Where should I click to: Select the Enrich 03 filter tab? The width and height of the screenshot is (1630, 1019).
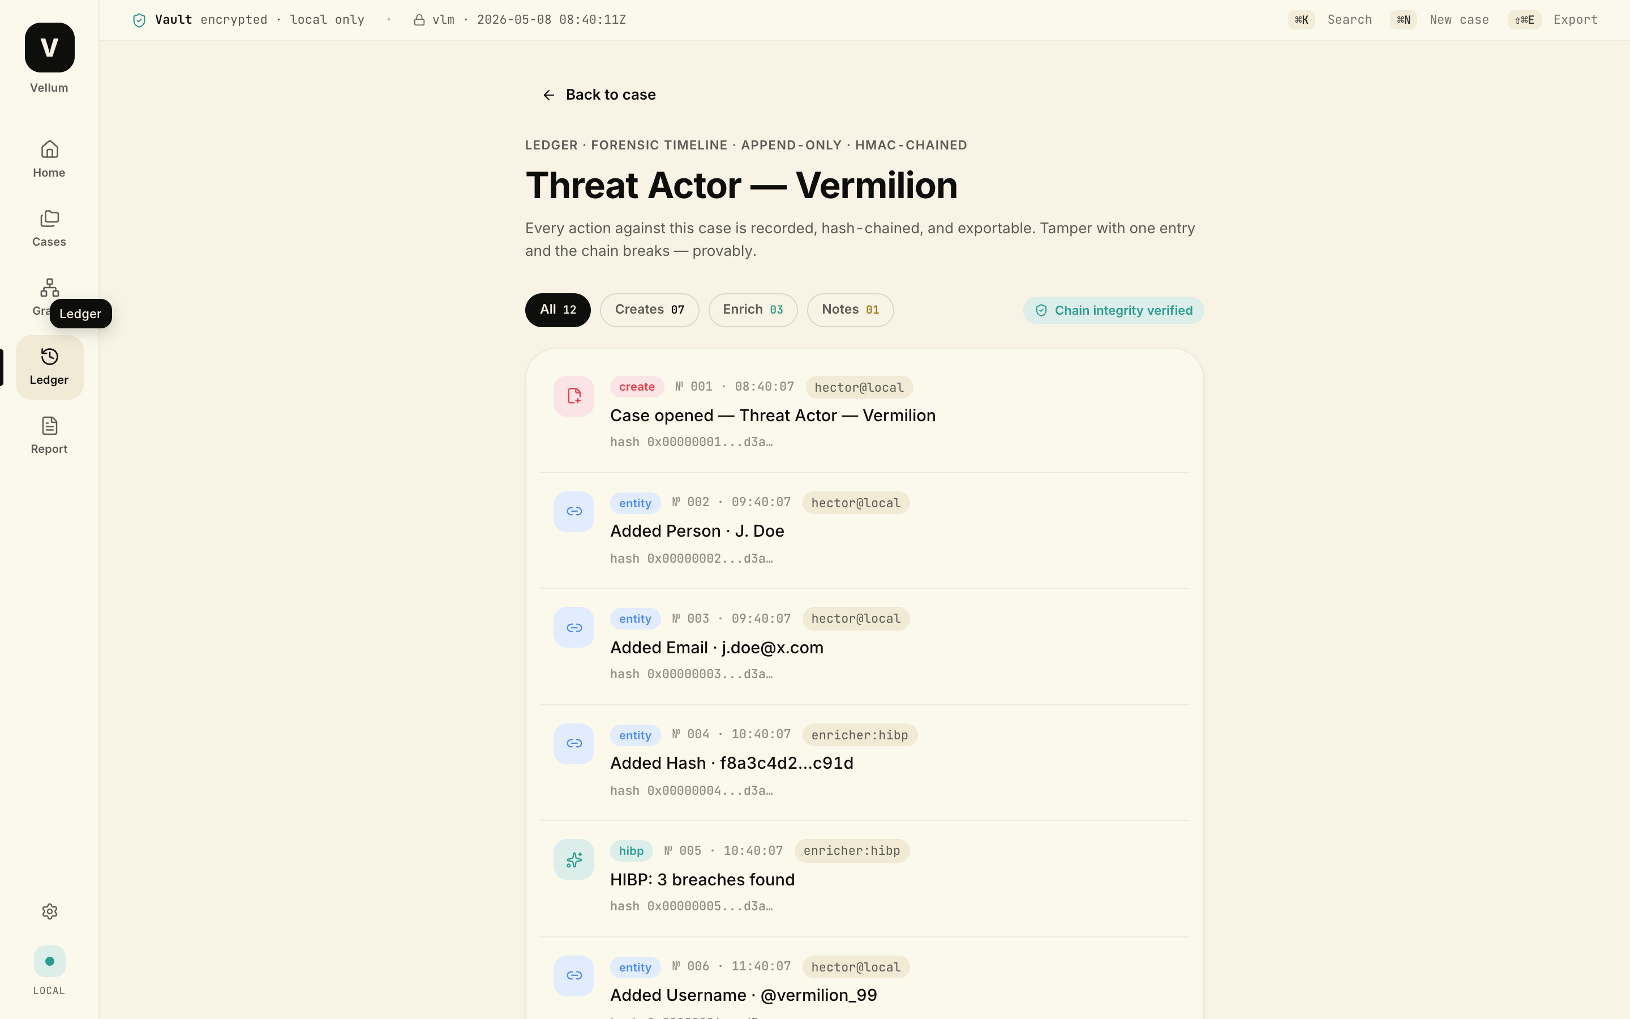[x=753, y=310]
